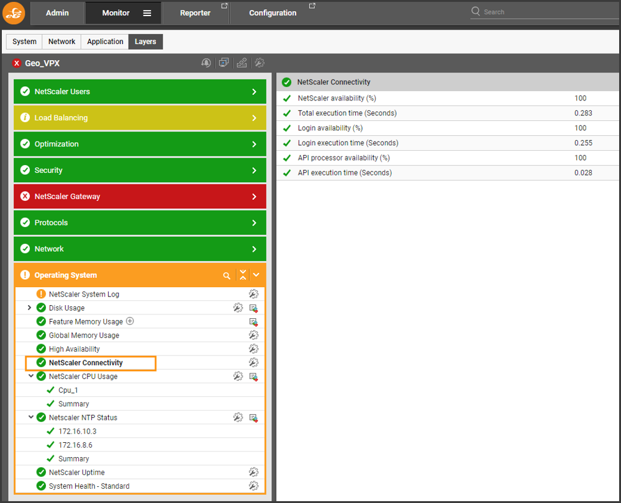Click the gear wrench icon beside Geo_VPX
621x503 pixels.
[x=260, y=63]
